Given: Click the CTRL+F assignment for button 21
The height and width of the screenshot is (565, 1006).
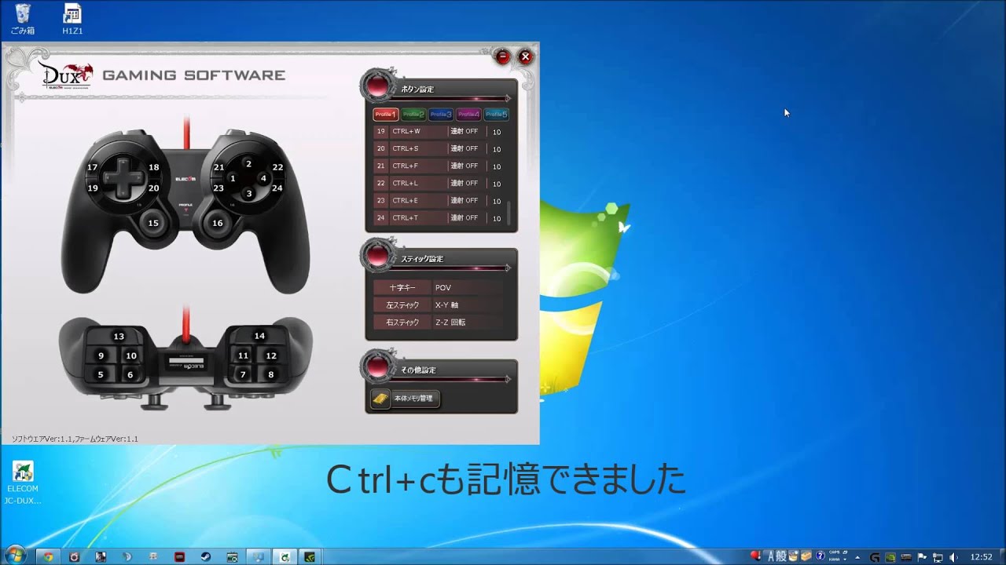Looking at the screenshot, I should pos(417,166).
